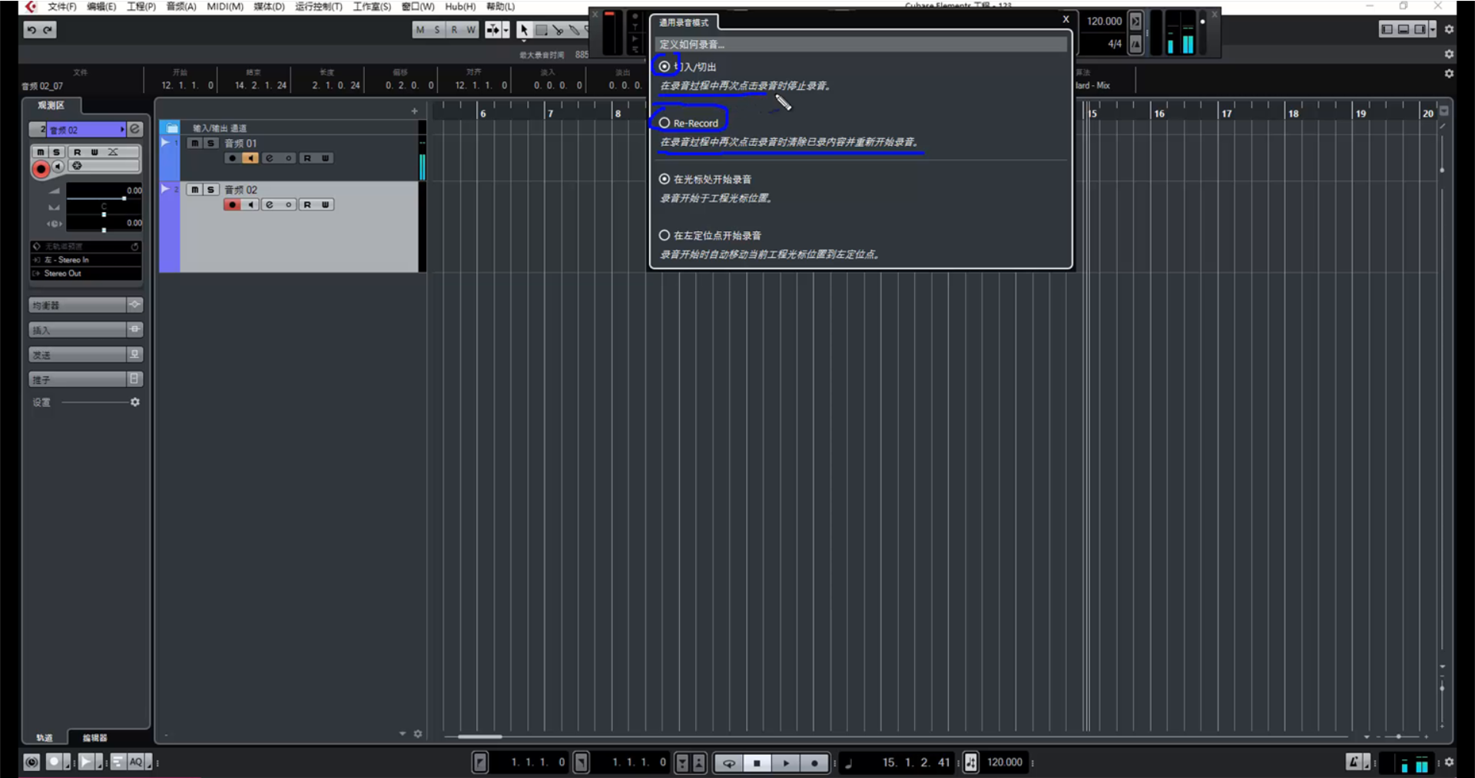The image size is (1475, 778).
Task: Start recording from transport bar
Action: pyautogui.click(x=814, y=763)
